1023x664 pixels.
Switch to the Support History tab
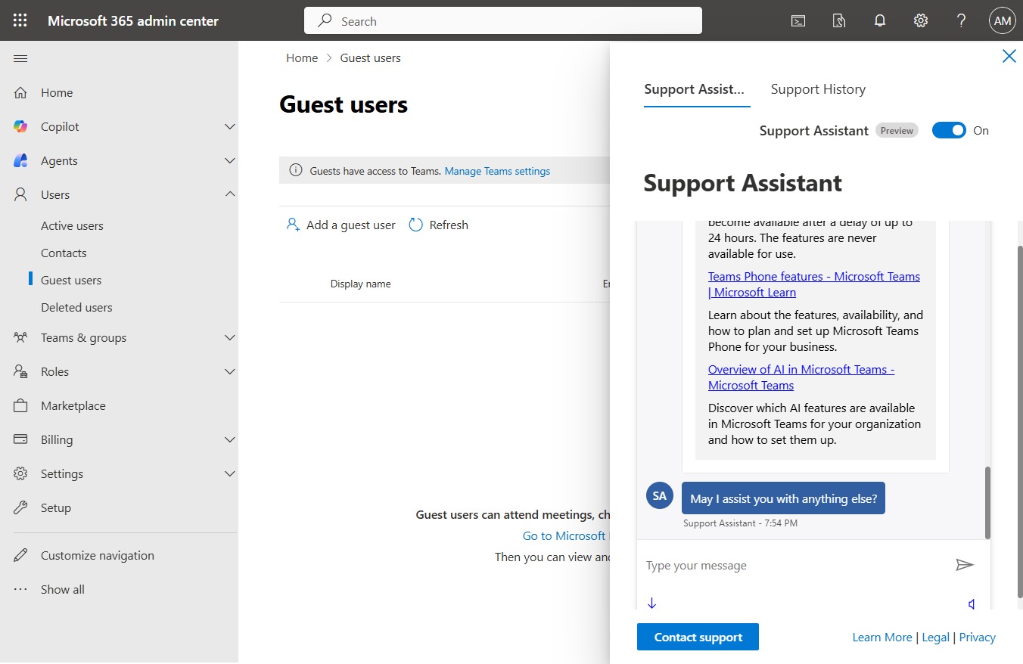[x=818, y=89]
